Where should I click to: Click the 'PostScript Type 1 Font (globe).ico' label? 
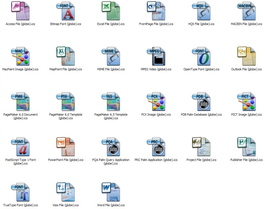(x=21, y=162)
